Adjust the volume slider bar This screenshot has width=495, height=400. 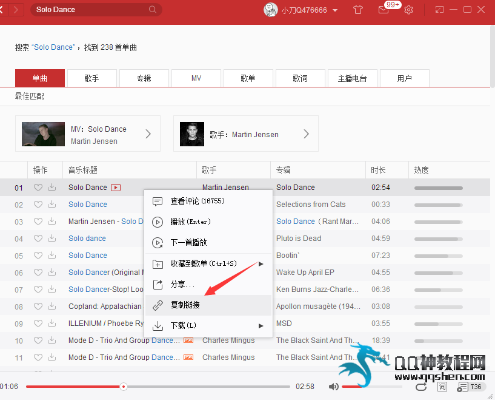point(372,387)
